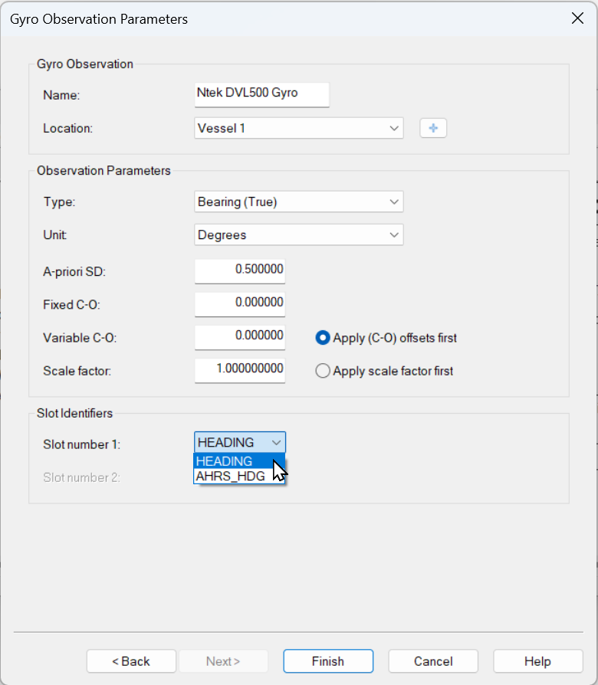Open the Type dropdown showing Bearing (True)
The width and height of the screenshot is (598, 685).
pyautogui.click(x=298, y=202)
